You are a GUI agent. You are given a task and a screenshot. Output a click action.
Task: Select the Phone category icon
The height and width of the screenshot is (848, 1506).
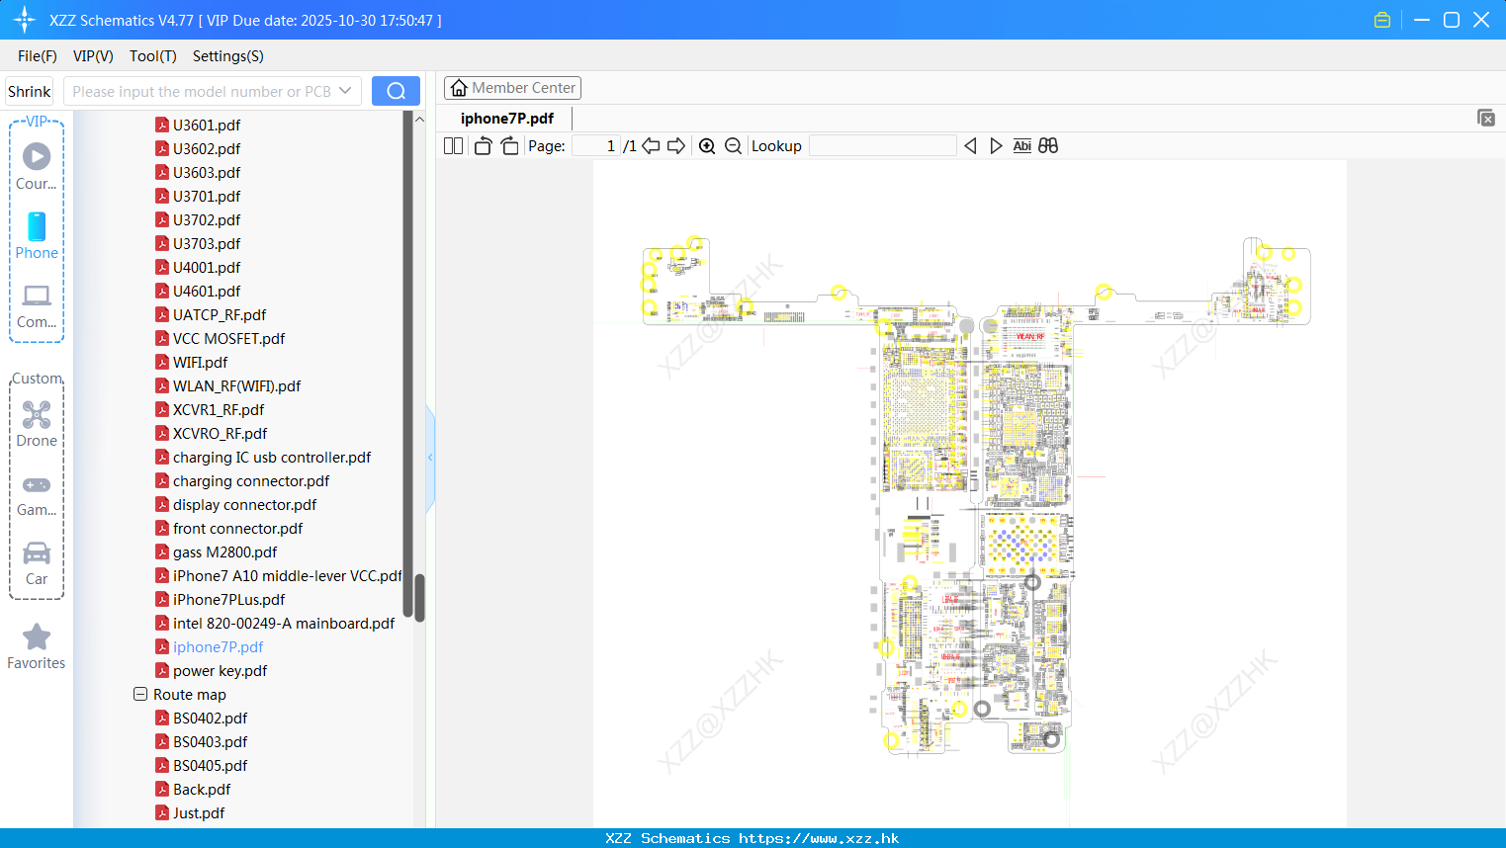coord(37,236)
